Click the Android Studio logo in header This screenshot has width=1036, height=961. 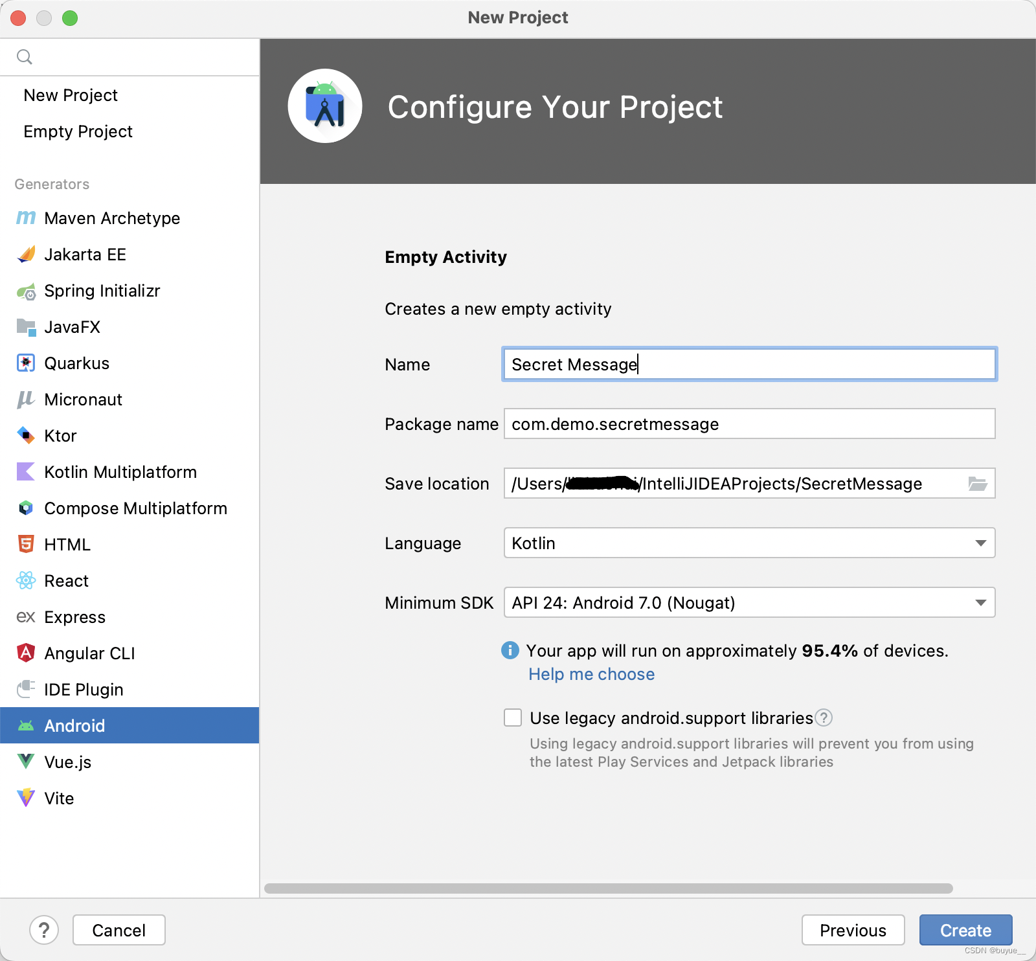[325, 106]
